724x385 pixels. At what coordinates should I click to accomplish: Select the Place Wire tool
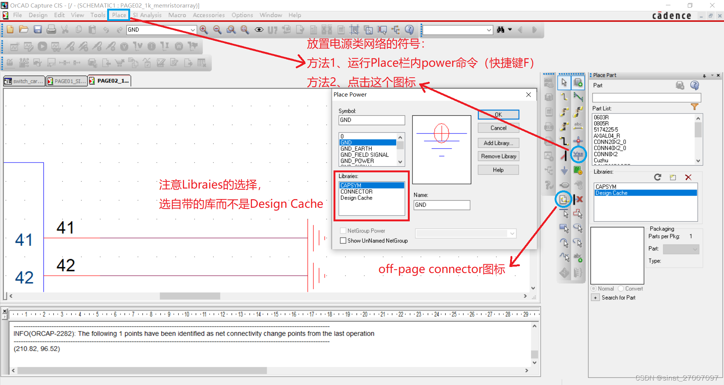(x=564, y=97)
